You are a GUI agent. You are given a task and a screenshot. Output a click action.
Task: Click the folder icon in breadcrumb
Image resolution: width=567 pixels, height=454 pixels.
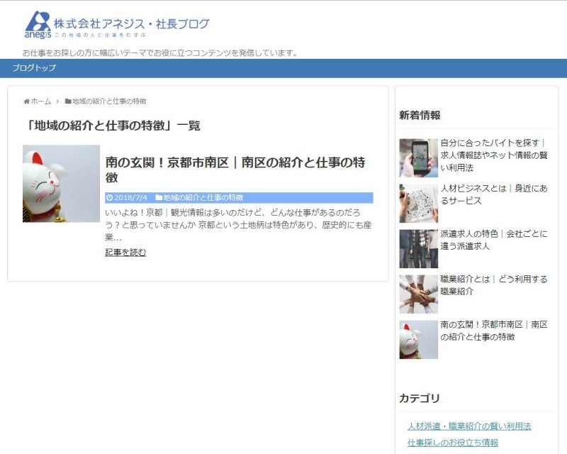pos(68,101)
